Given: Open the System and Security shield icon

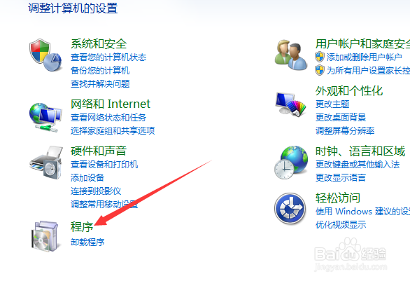Looking at the screenshot, I should click(45, 55).
